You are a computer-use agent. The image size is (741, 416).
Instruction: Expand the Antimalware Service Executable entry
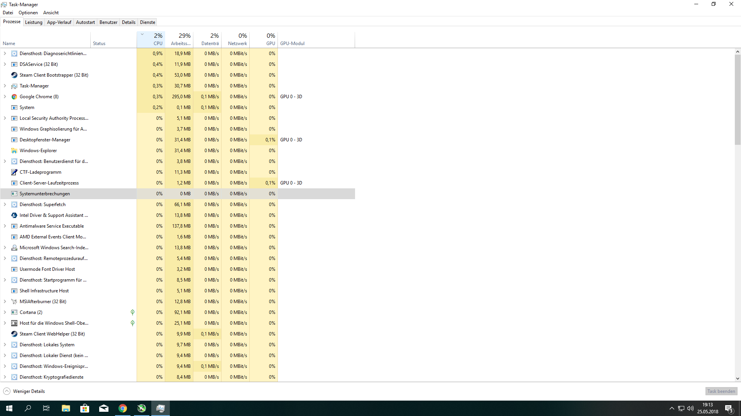click(x=5, y=226)
